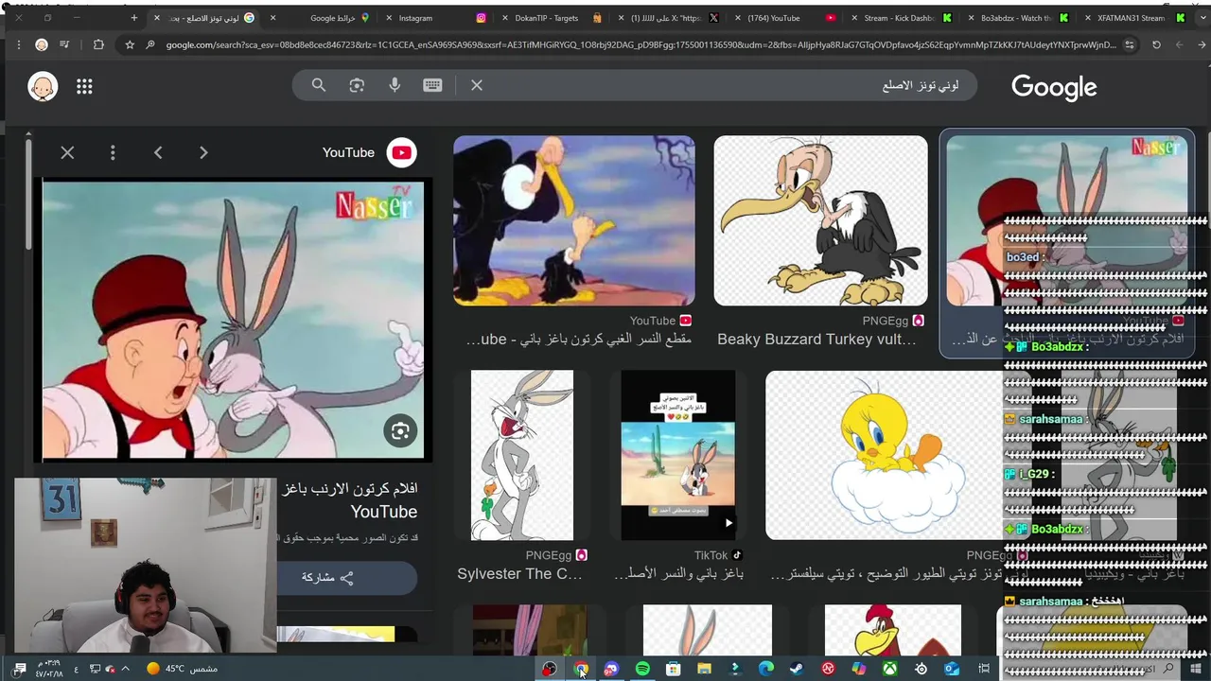Viewport: 1211px width, 681px height.
Task: Open site information icon in address bar
Action: 1129,44
